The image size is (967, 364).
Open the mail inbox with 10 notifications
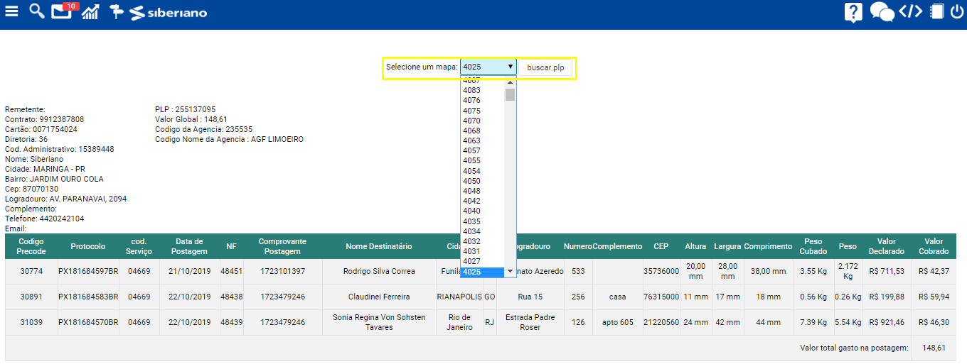(x=63, y=11)
